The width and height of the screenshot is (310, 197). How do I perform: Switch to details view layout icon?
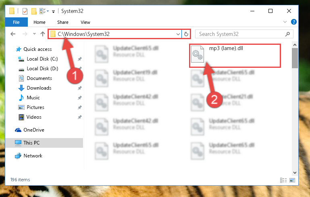click(x=283, y=180)
